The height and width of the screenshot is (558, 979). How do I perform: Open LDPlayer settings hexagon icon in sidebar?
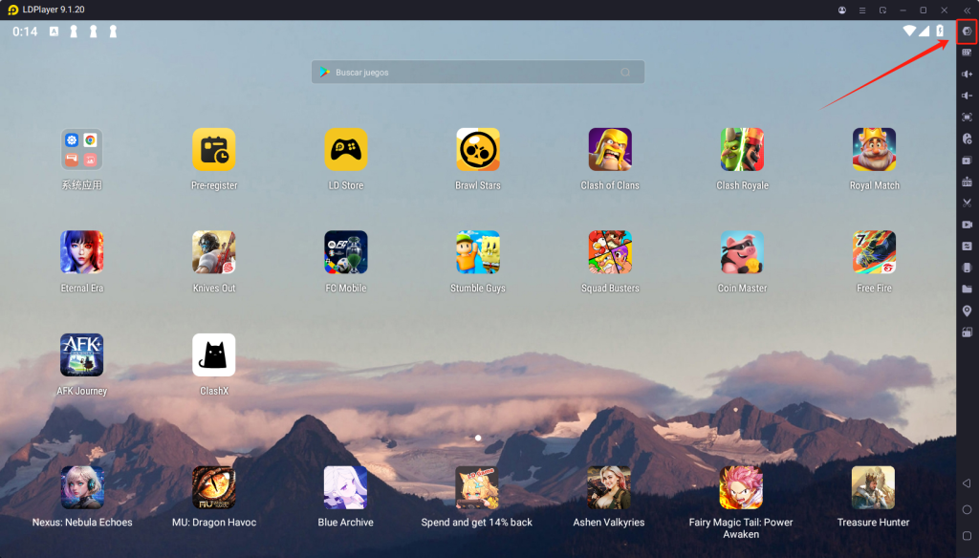[967, 32]
